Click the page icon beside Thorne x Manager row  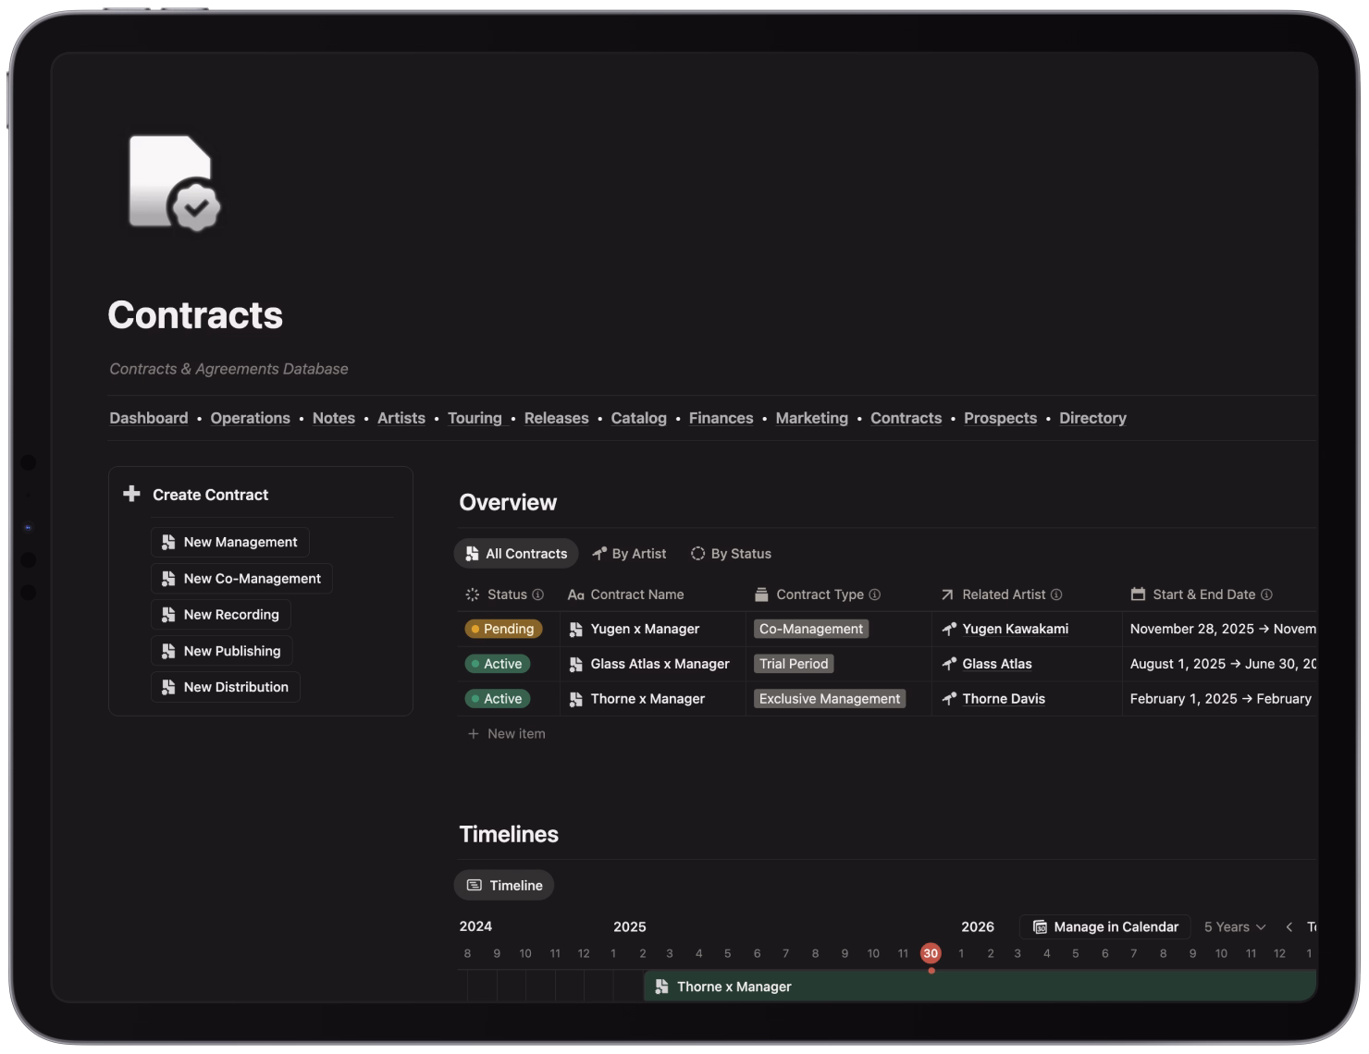click(575, 699)
